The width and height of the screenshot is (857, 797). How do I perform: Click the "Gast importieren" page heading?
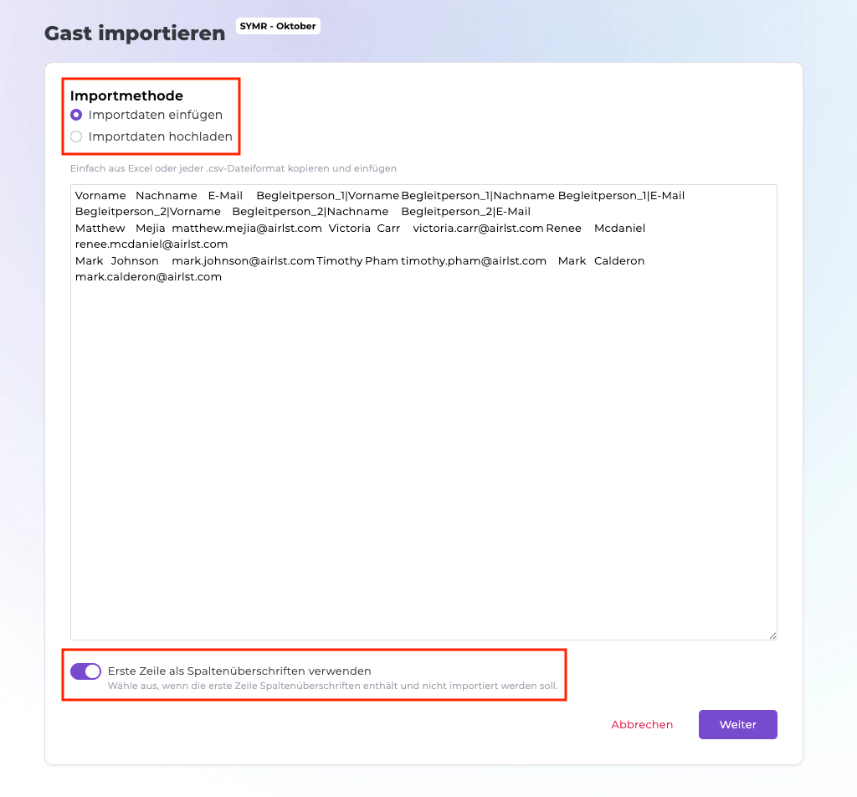pyautogui.click(x=135, y=33)
